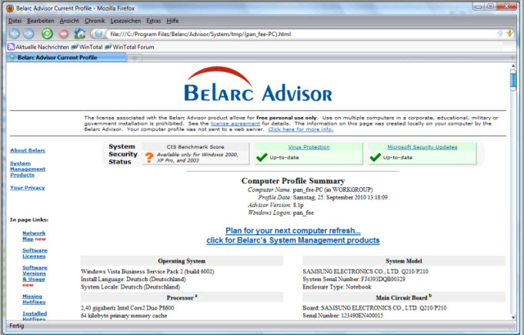
Task: Open the Chronik menu
Action: [x=95, y=21]
